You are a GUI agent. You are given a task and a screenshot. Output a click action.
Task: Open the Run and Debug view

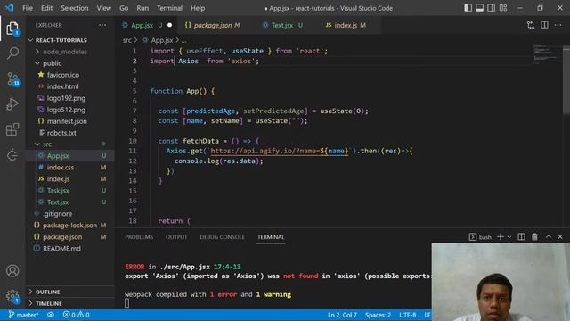point(12,104)
